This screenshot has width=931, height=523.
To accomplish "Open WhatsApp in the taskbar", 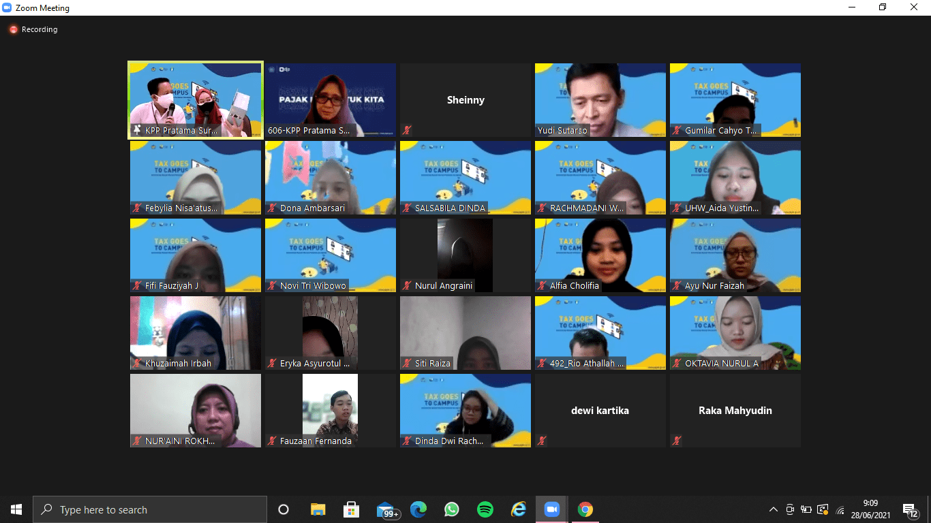I will click(451, 509).
